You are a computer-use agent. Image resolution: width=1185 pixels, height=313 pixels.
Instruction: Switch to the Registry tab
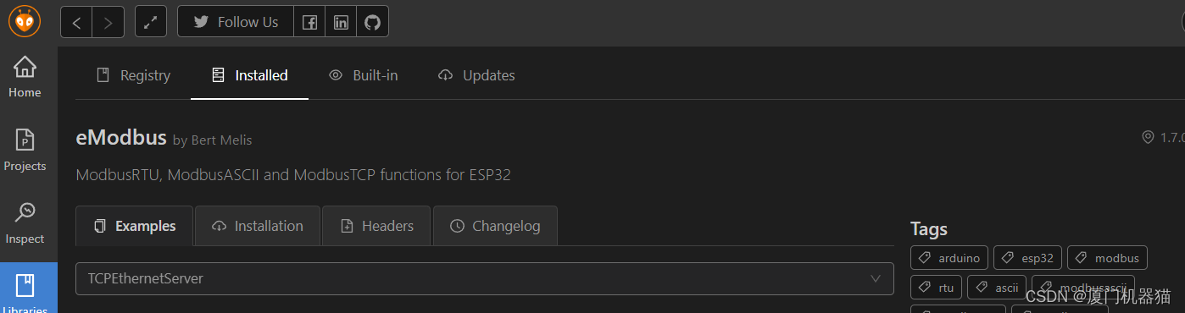pyautogui.click(x=133, y=75)
